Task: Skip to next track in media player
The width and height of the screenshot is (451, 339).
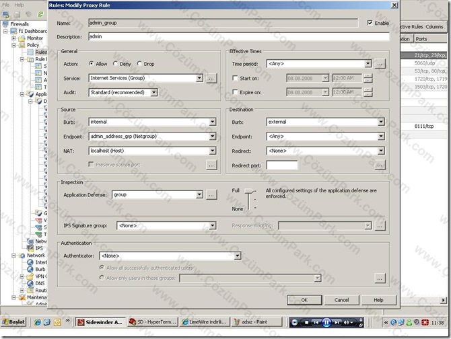Action: (337, 322)
